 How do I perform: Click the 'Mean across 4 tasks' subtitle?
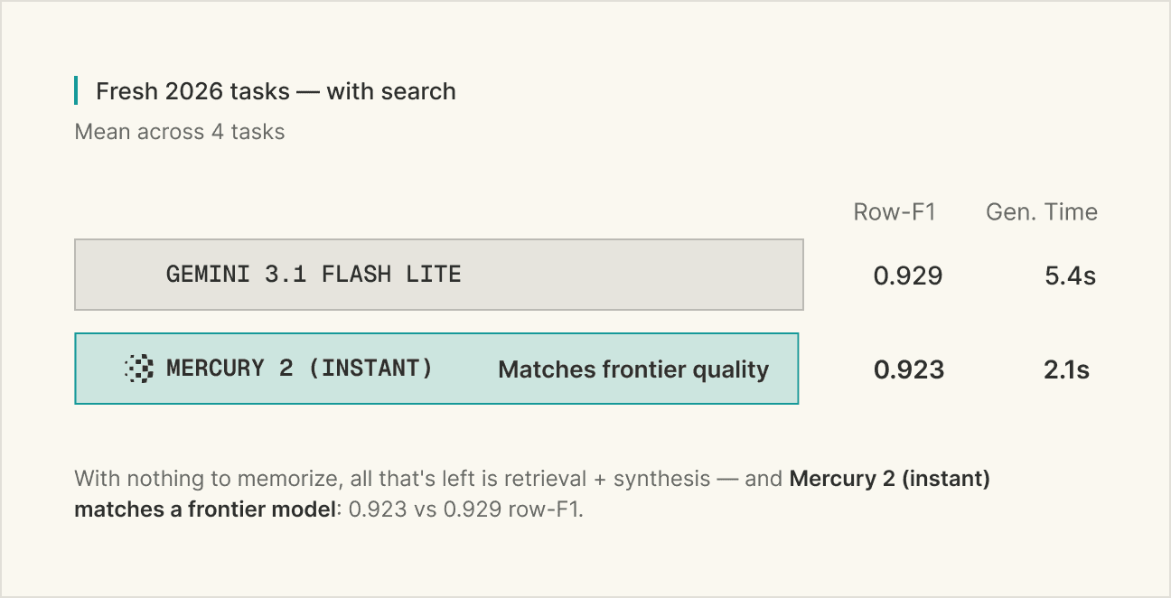tap(180, 132)
